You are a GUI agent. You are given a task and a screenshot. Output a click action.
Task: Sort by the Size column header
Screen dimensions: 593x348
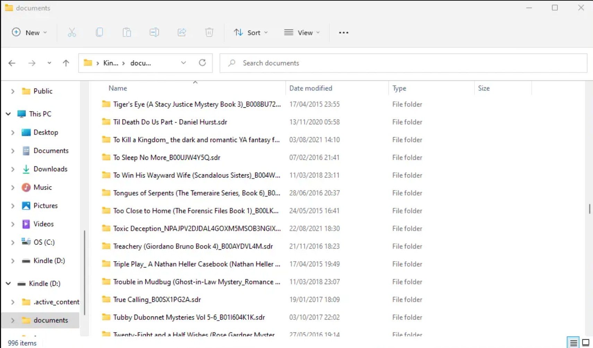pyautogui.click(x=484, y=88)
